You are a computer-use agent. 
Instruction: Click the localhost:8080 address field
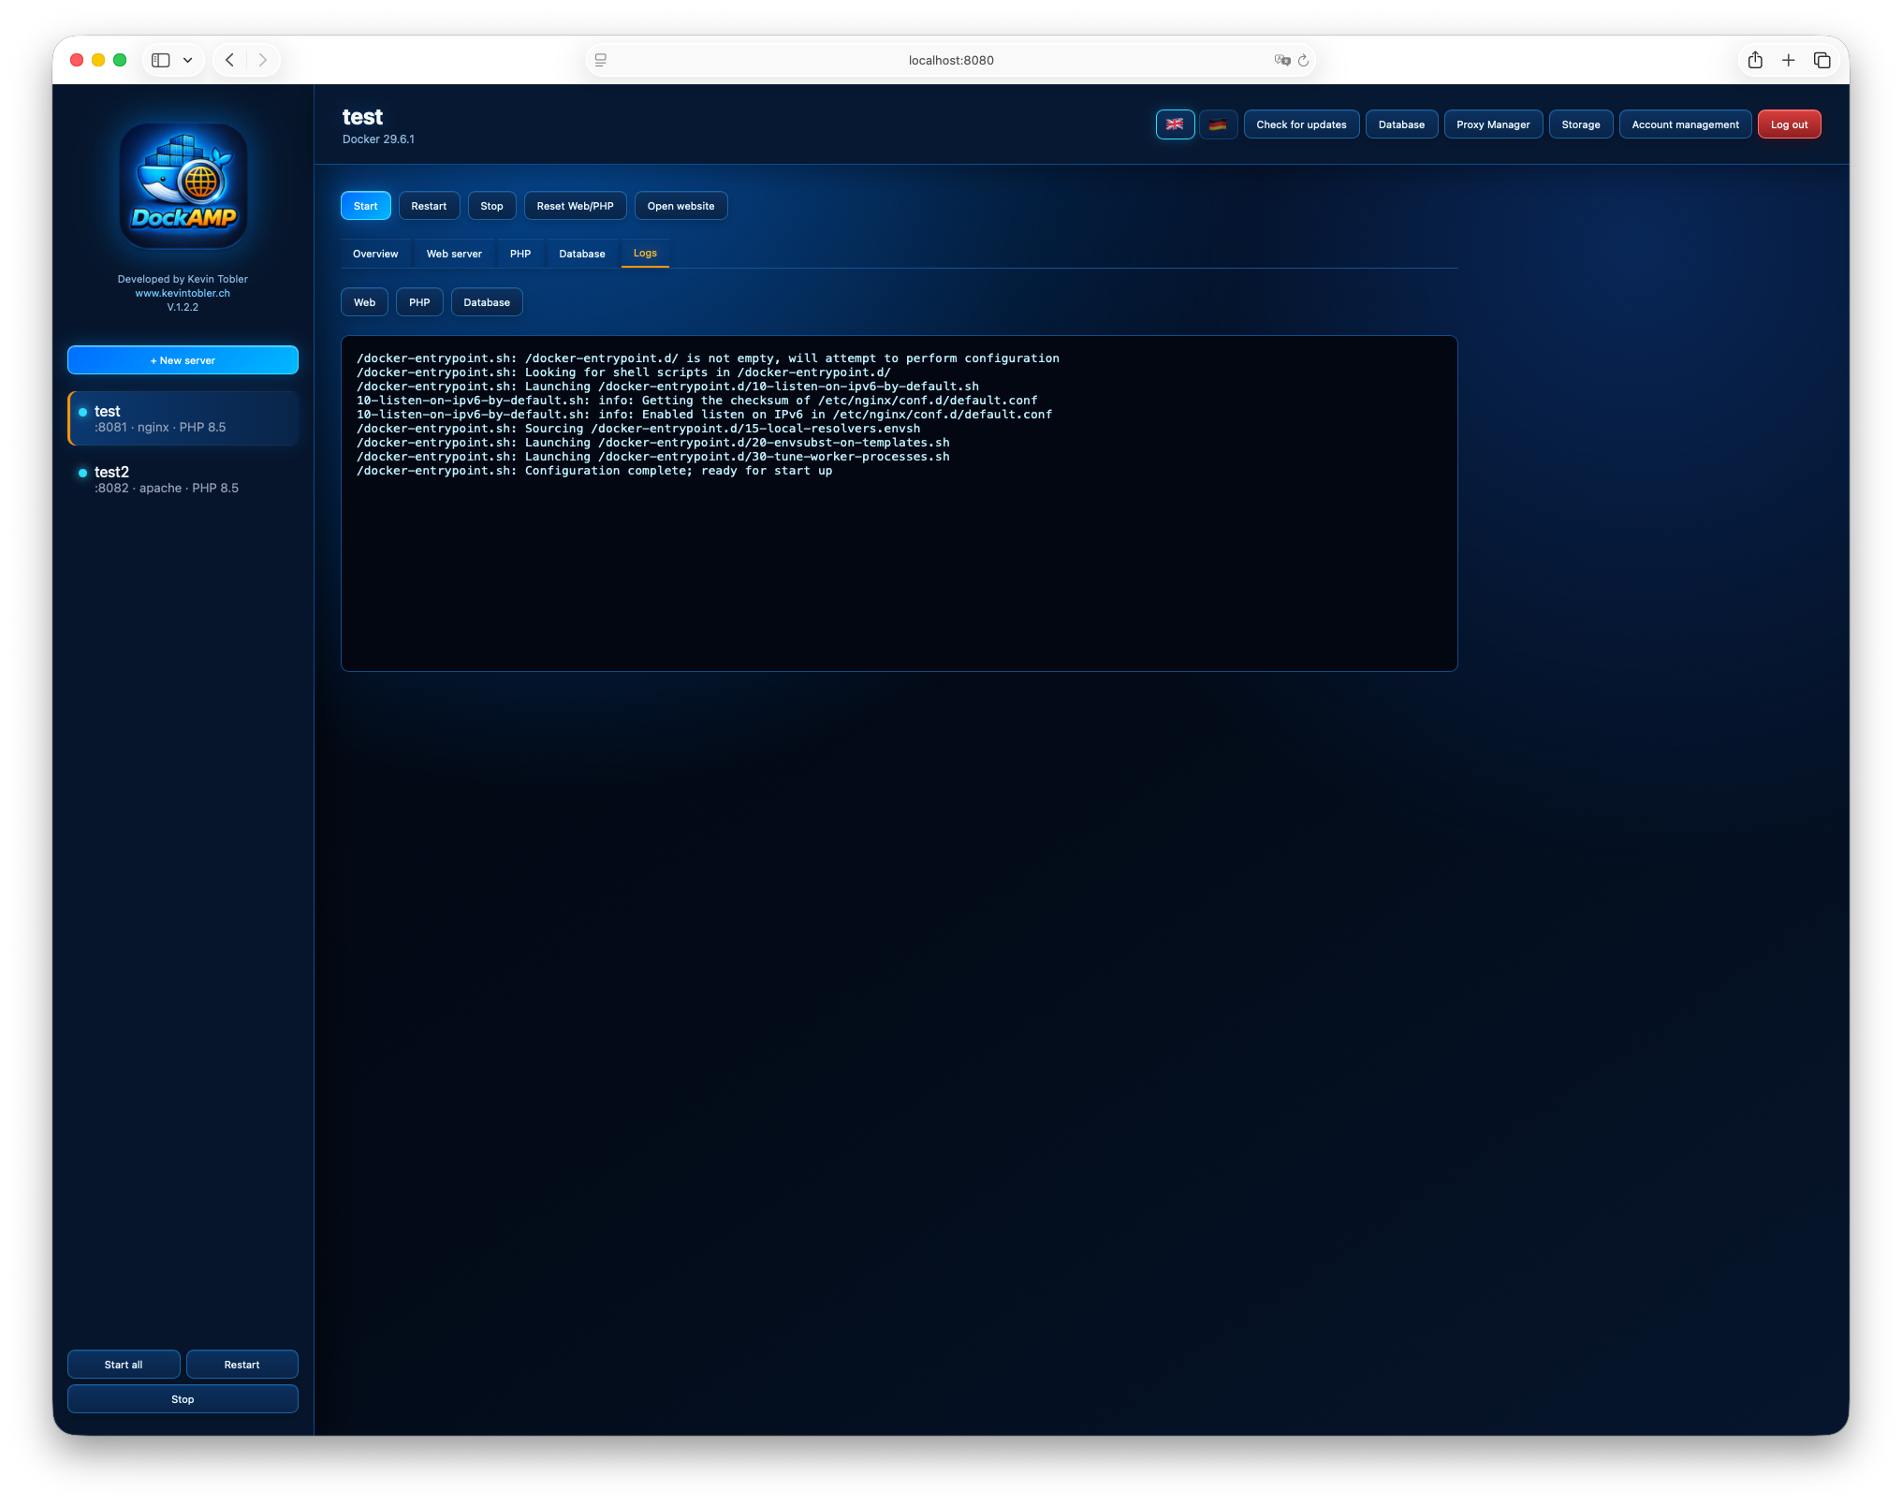tap(951, 60)
